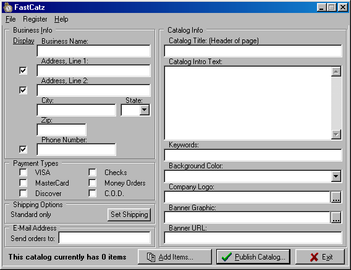The width and height of the screenshot is (351, 270).
Task: Enable the Discover payment type
Action: pos(23,193)
